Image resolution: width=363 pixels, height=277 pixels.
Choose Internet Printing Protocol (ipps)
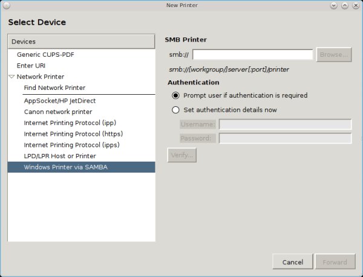click(x=71, y=145)
